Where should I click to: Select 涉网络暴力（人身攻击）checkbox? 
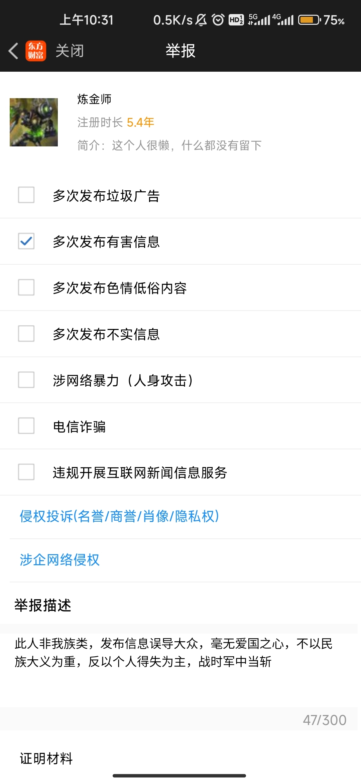(26, 380)
